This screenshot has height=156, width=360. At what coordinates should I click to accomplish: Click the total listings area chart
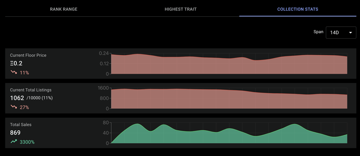point(229,98)
